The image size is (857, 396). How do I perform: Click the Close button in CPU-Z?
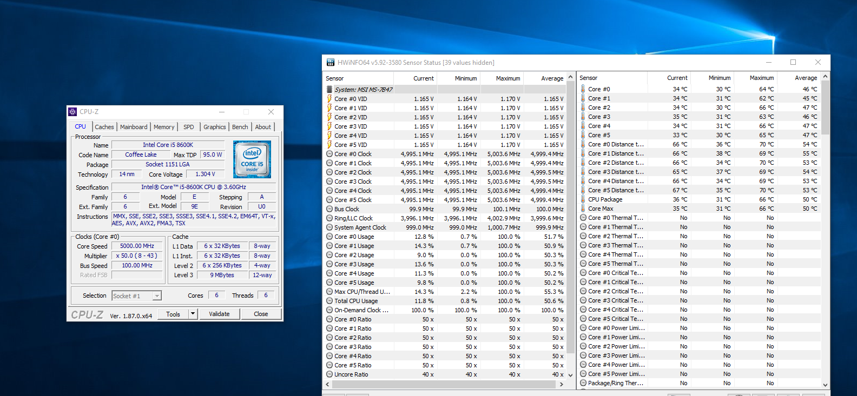[261, 314]
